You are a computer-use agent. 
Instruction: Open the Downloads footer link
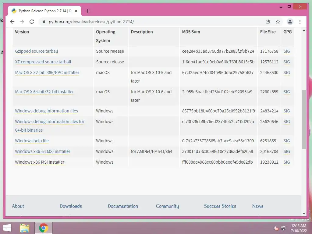(x=71, y=206)
